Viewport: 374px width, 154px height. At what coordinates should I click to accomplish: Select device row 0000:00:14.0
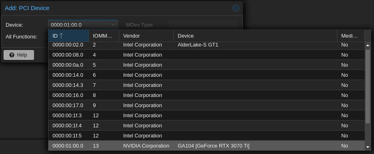pyautogui.click(x=206, y=75)
